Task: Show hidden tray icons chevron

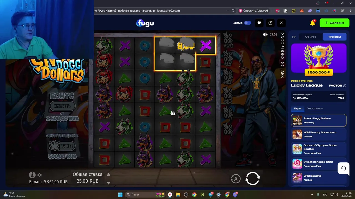Action: coord(312,195)
